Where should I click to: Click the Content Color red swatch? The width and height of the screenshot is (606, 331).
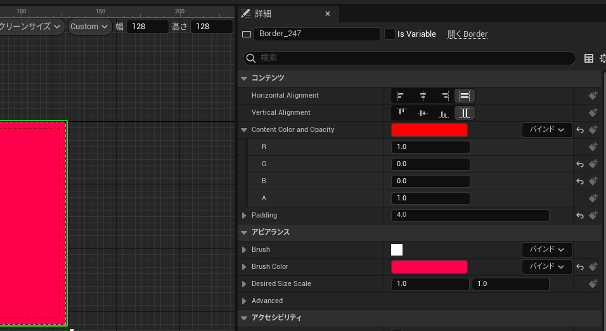tap(429, 130)
